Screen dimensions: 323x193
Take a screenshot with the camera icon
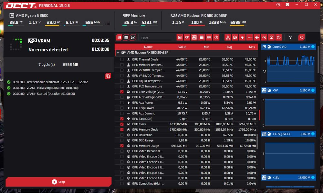click(287, 5)
